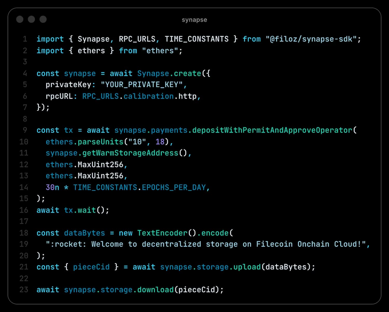389x312 pixels.
Task: Click the MaxUint256 constant on line 12
Action: [101, 164]
